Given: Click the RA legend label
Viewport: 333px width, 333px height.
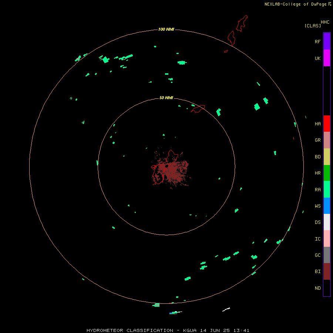Looking at the screenshot, I should tap(317, 190).
